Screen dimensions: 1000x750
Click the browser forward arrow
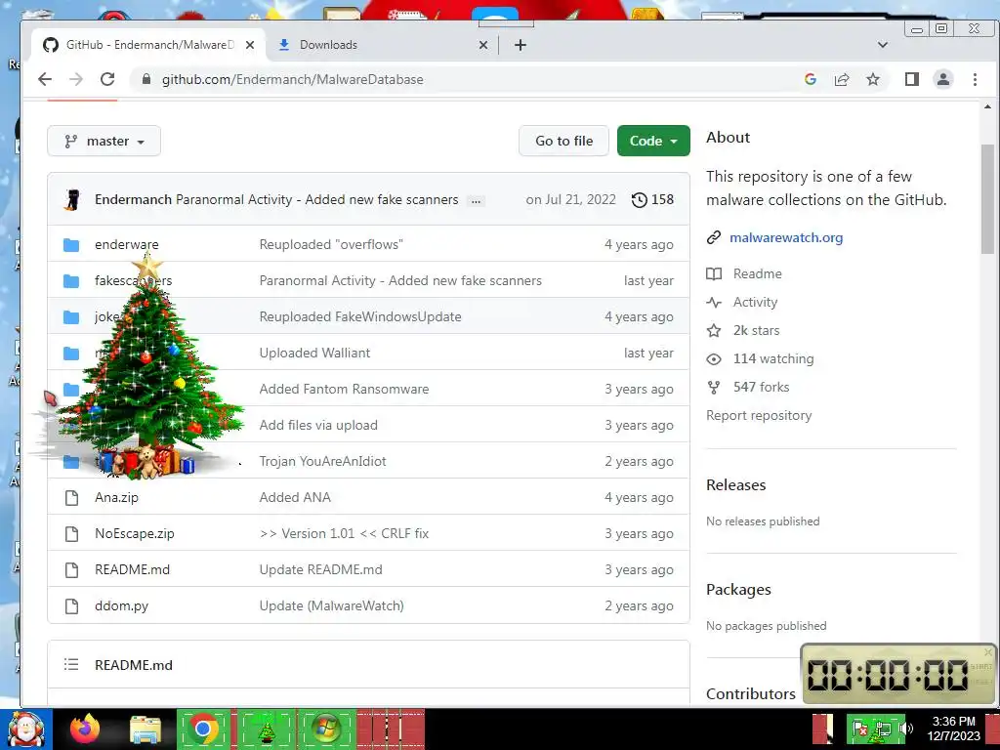(76, 79)
